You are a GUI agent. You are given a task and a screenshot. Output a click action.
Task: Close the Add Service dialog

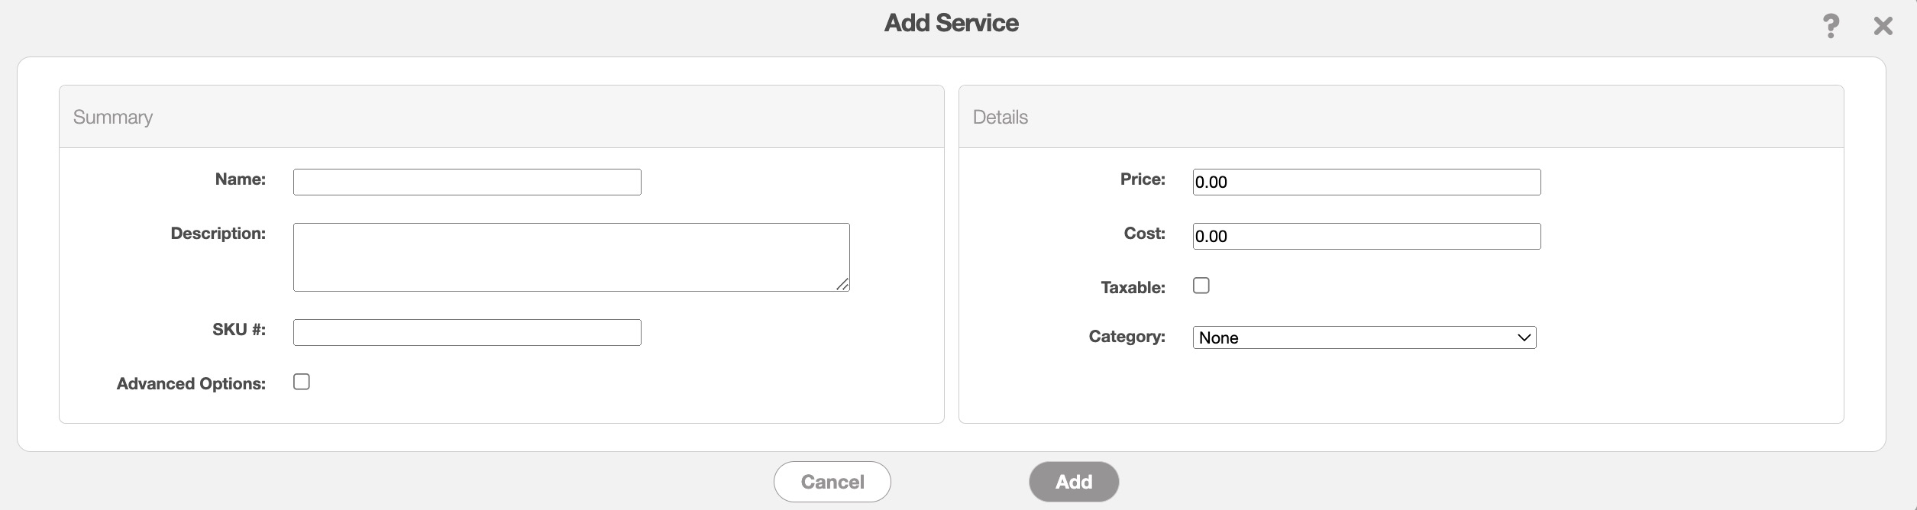[1883, 26]
